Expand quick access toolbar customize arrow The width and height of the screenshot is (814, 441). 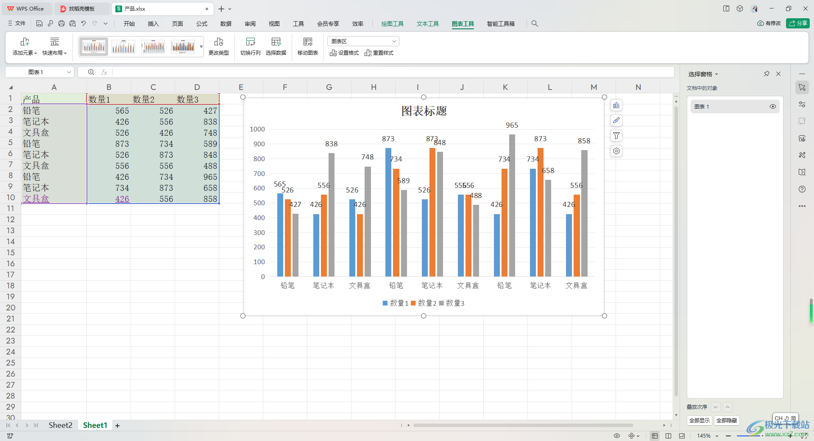(x=106, y=24)
